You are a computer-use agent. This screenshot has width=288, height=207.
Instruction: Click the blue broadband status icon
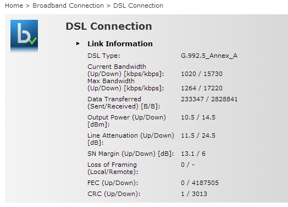24,36
